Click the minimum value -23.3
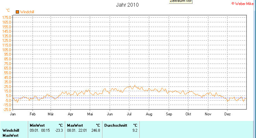Viewport: 256px width, 138px height. (59, 130)
